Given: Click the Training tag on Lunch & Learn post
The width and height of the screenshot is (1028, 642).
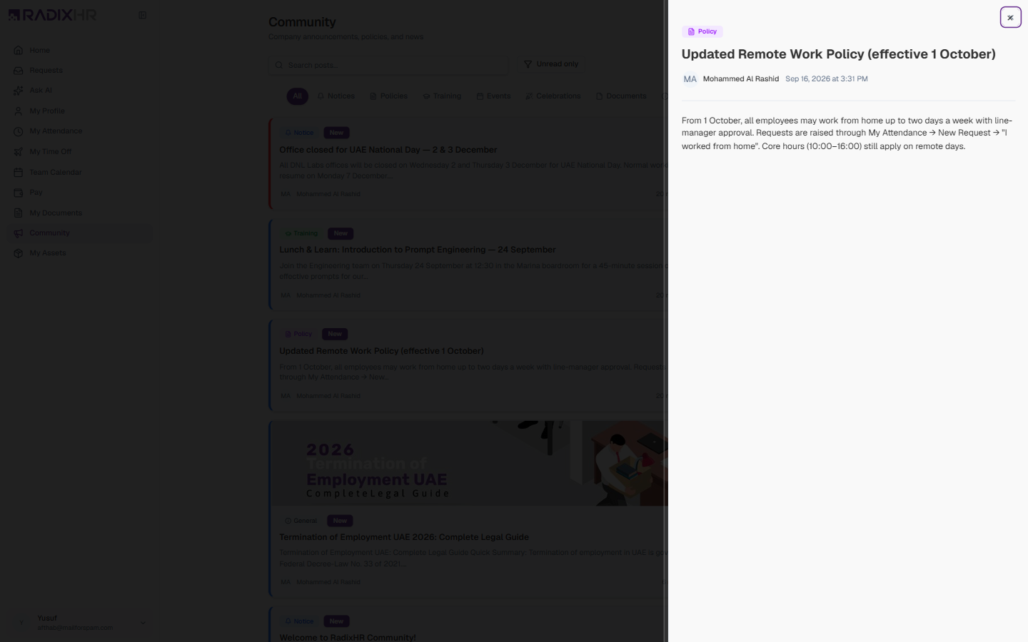Looking at the screenshot, I should [301, 233].
